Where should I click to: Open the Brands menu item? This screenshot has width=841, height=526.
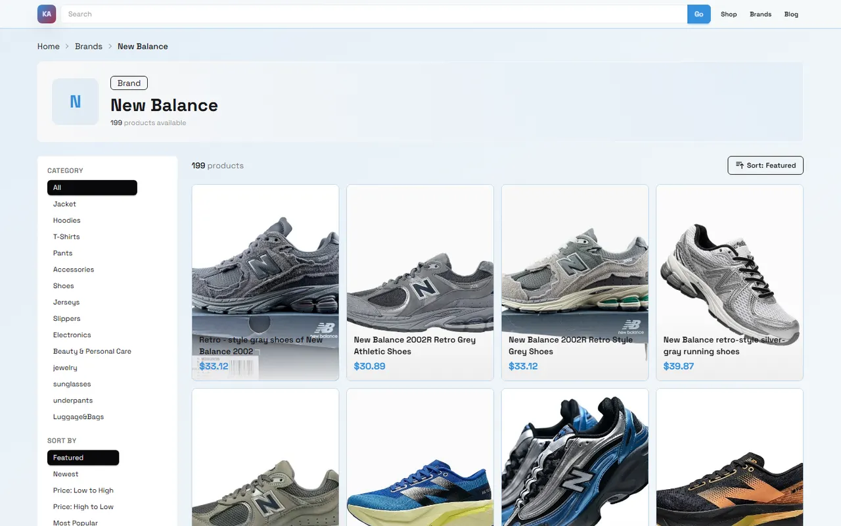(x=760, y=14)
